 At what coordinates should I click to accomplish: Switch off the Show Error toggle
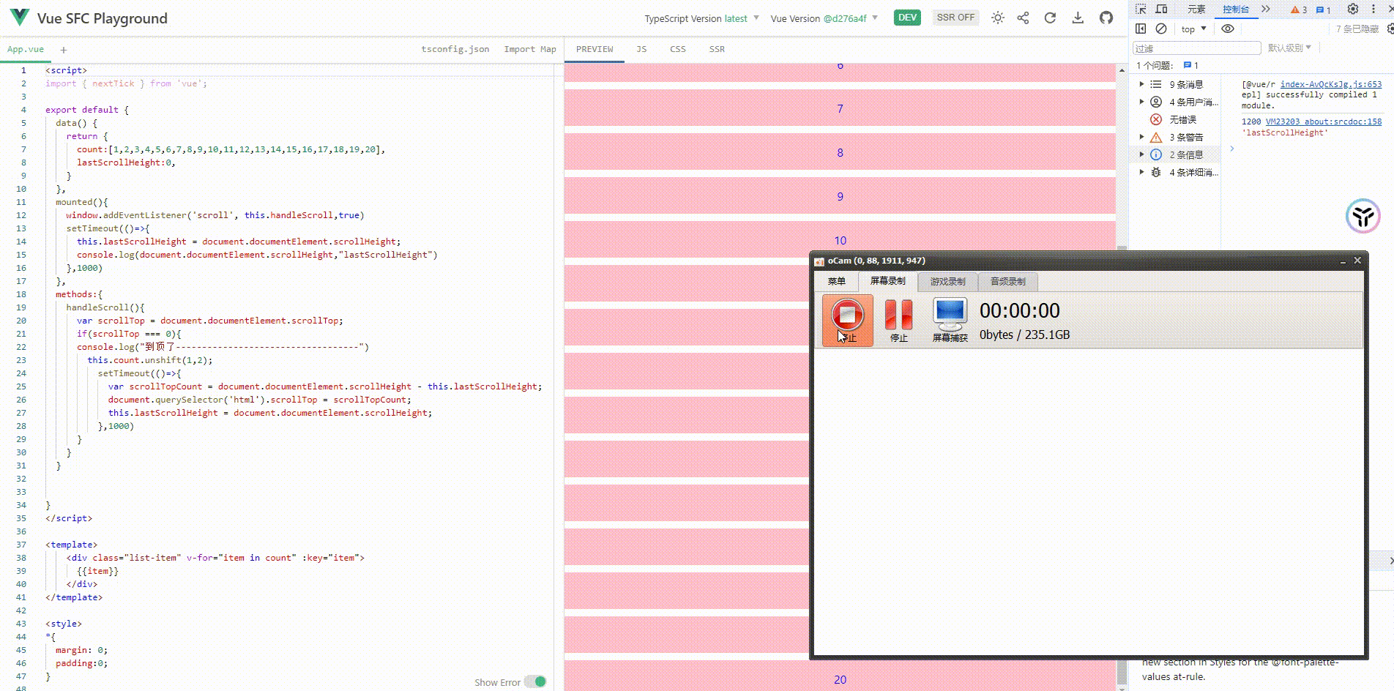click(535, 681)
